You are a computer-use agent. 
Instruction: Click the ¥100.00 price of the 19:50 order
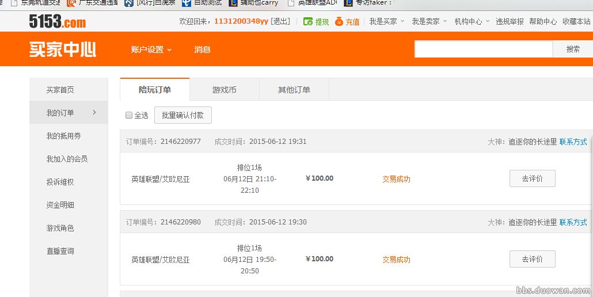point(320,259)
